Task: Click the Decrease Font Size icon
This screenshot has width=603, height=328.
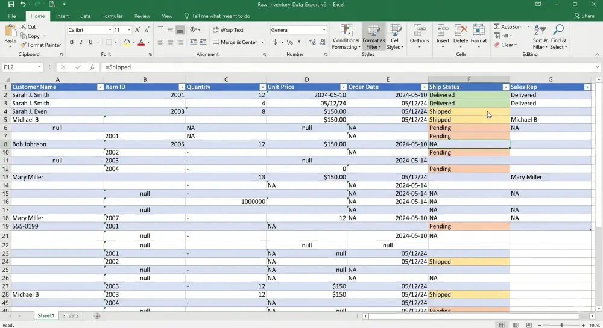Action: (x=147, y=30)
